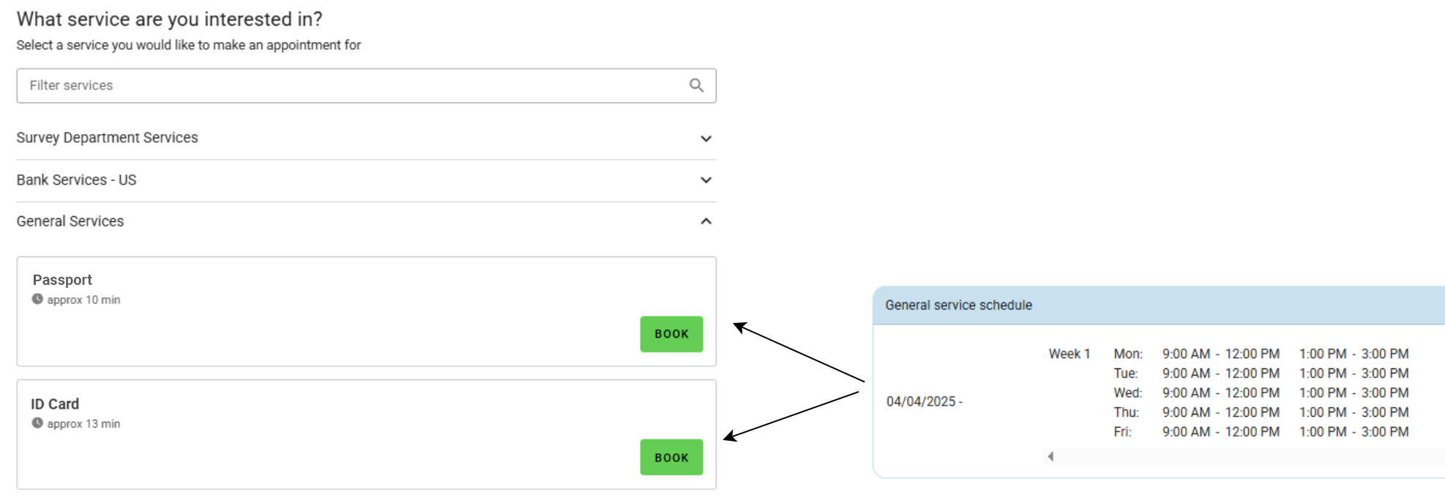Click the General Services heading text

pyautogui.click(x=70, y=221)
